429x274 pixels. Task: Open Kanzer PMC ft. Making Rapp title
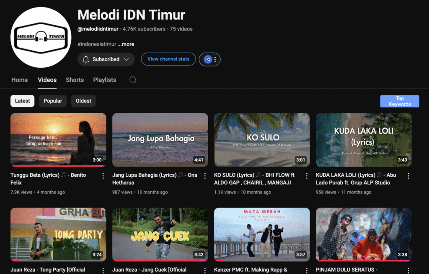click(251, 270)
